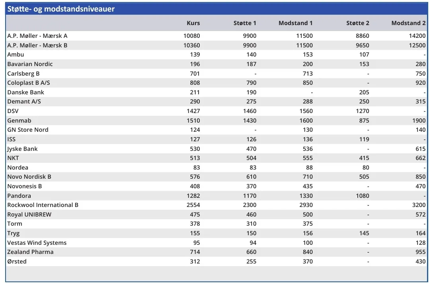Click the Modstand 1 column header
This screenshot has height=283, width=429.
(x=295, y=23)
